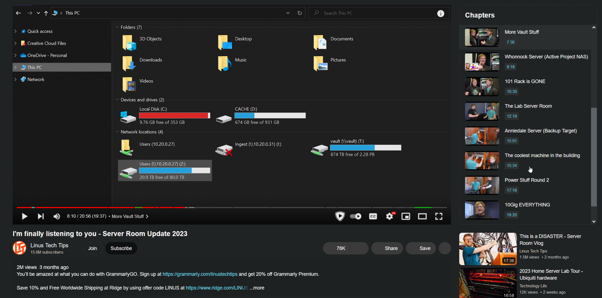This screenshot has height=298, width=602.
Task: Click chapters list scroll-down arrow
Action: pyautogui.click(x=594, y=221)
